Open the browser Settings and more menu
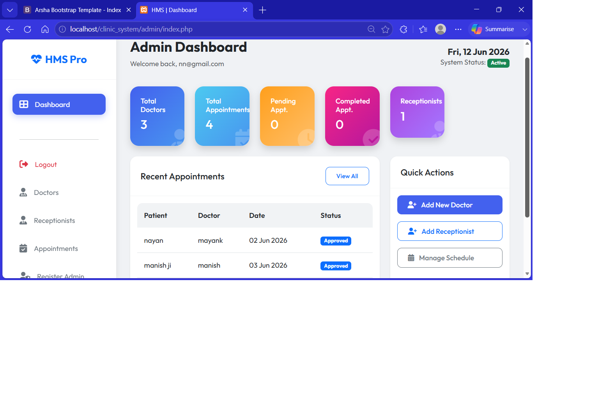This screenshot has height=398, width=598. [458, 29]
